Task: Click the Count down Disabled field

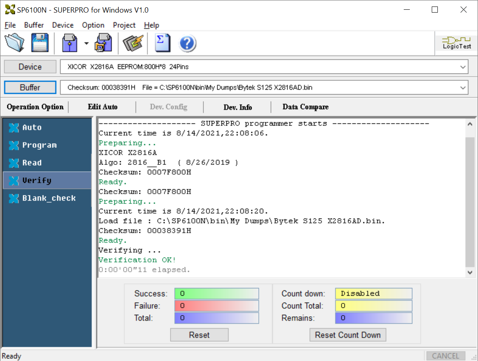Action: 374,294
